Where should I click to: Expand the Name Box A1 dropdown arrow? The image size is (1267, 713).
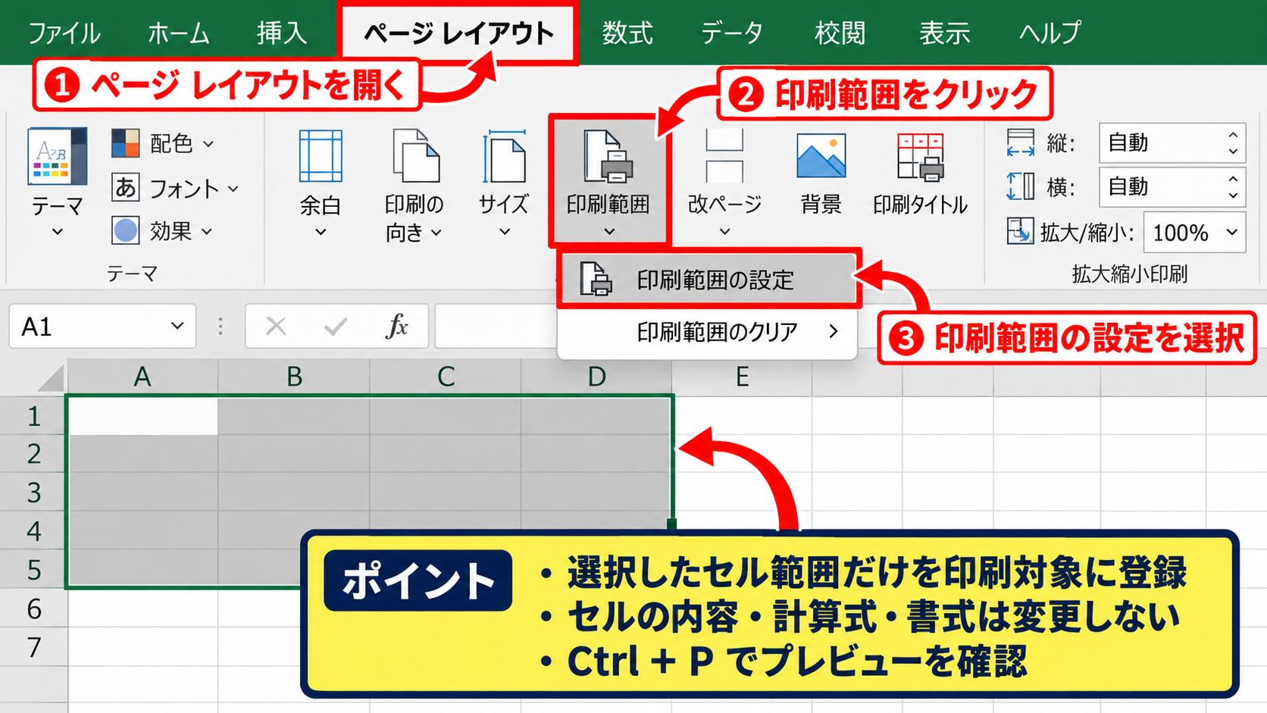tap(177, 326)
